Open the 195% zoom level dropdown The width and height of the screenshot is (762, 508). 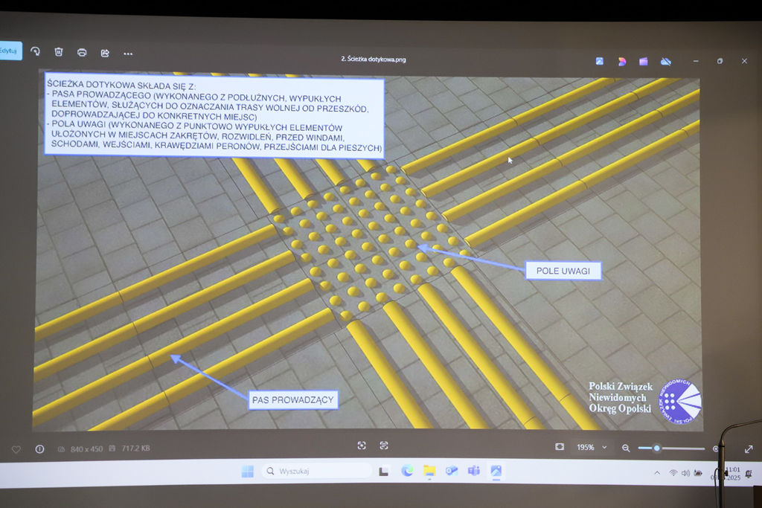pos(592,448)
